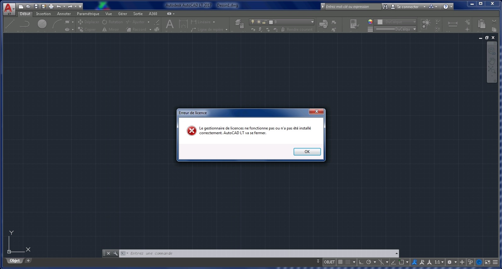Open the A360 ribbon tab
Viewport: 502px width, 269px height.
pos(153,14)
